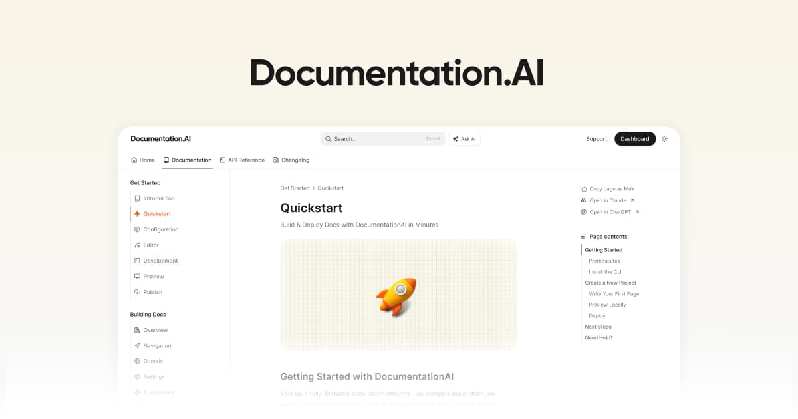
Task: Open Configuration in the sidebar
Action: pos(160,229)
